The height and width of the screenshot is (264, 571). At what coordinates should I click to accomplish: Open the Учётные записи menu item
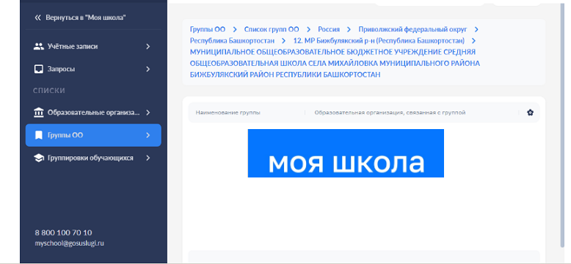coord(93,46)
